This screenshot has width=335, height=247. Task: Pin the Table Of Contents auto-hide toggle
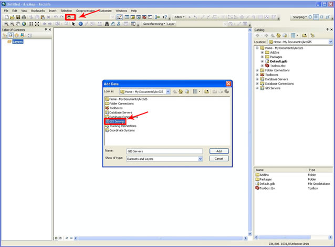(x=46, y=29)
